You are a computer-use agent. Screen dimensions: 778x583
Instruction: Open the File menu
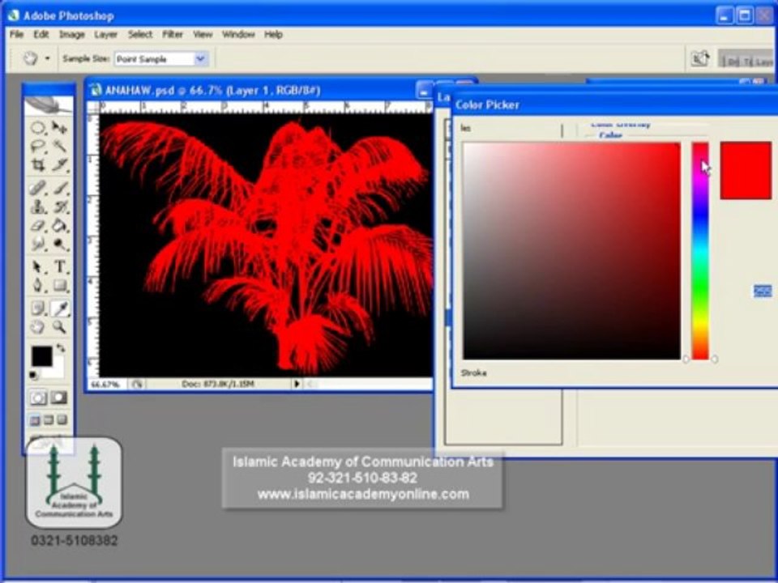(16, 34)
